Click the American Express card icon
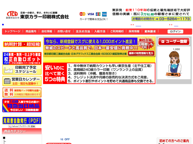This screenshot has width=193, height=144. click(x=104, y=14)
